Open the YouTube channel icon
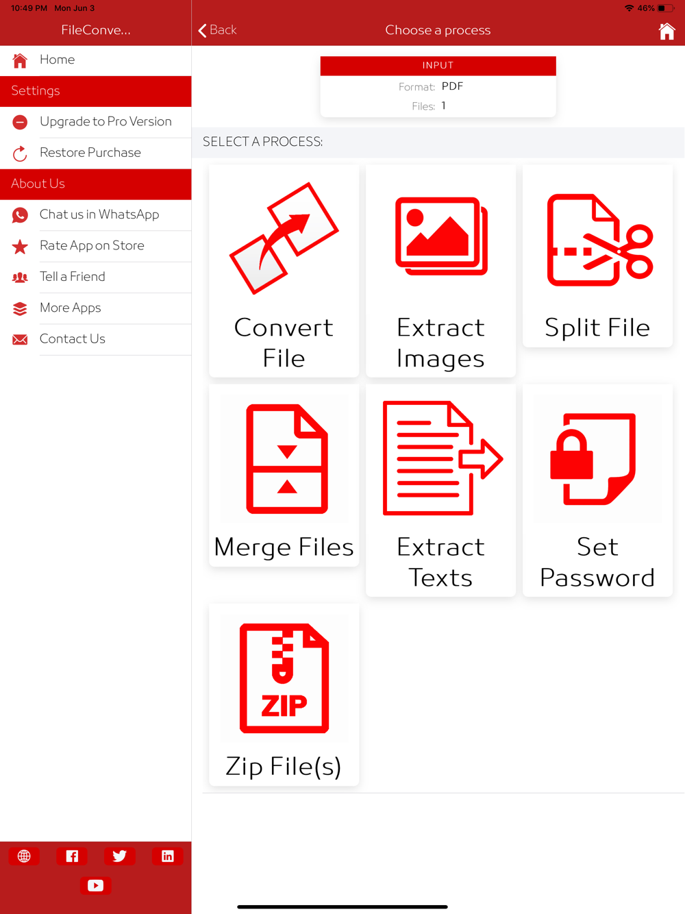This screenshot has width=685, height=914. (96, 885)
